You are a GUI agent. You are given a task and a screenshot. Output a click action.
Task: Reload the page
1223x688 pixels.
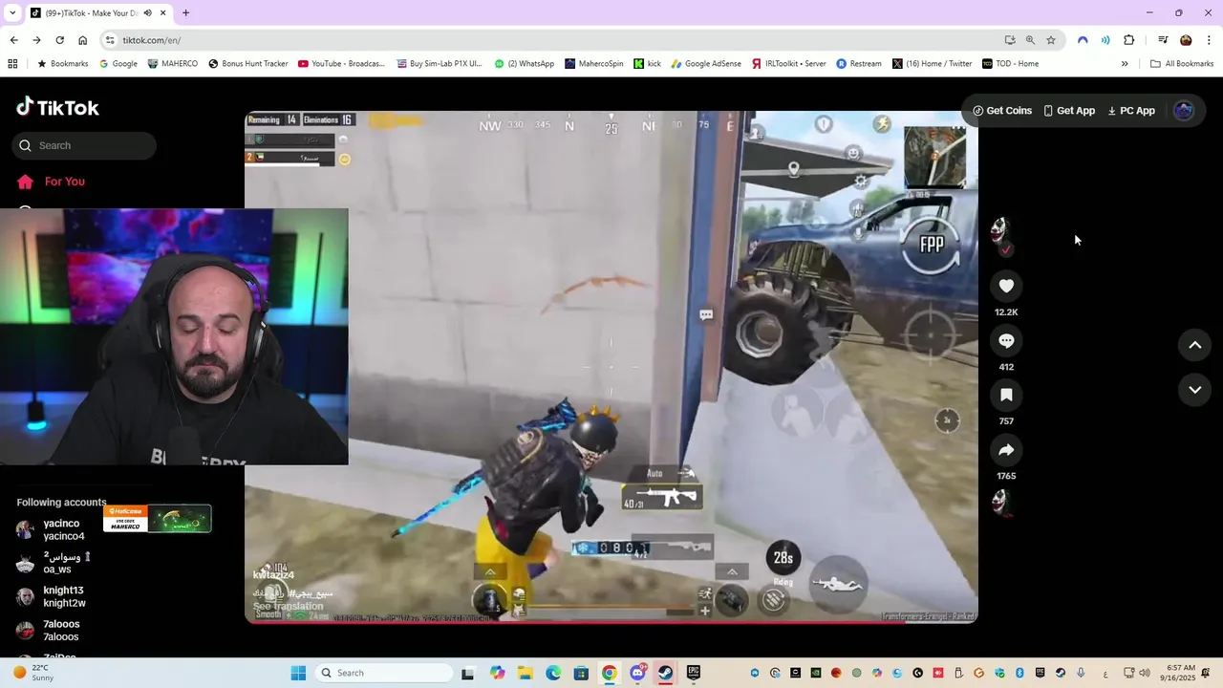pyautogui.click(x=59, y=40)
